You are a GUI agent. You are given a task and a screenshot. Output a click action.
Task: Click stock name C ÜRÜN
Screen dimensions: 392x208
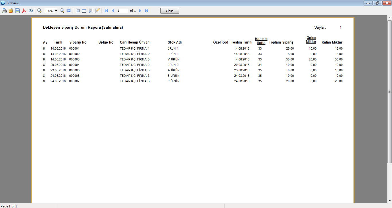pos(174,81)
